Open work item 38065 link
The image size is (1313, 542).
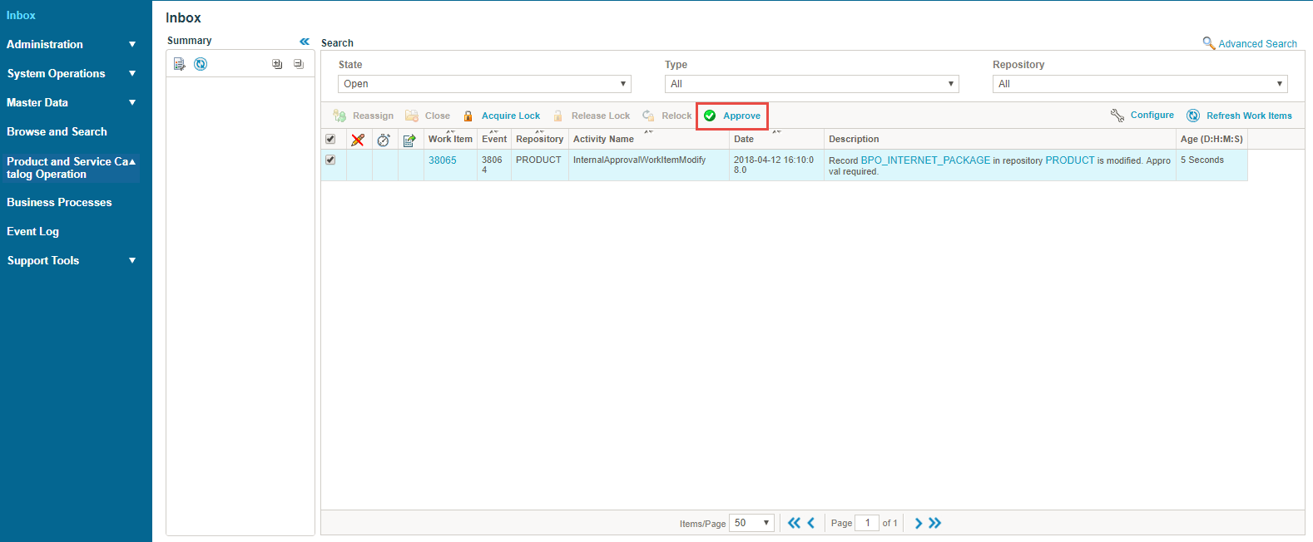pyautogui.click(x=443, y=160)
